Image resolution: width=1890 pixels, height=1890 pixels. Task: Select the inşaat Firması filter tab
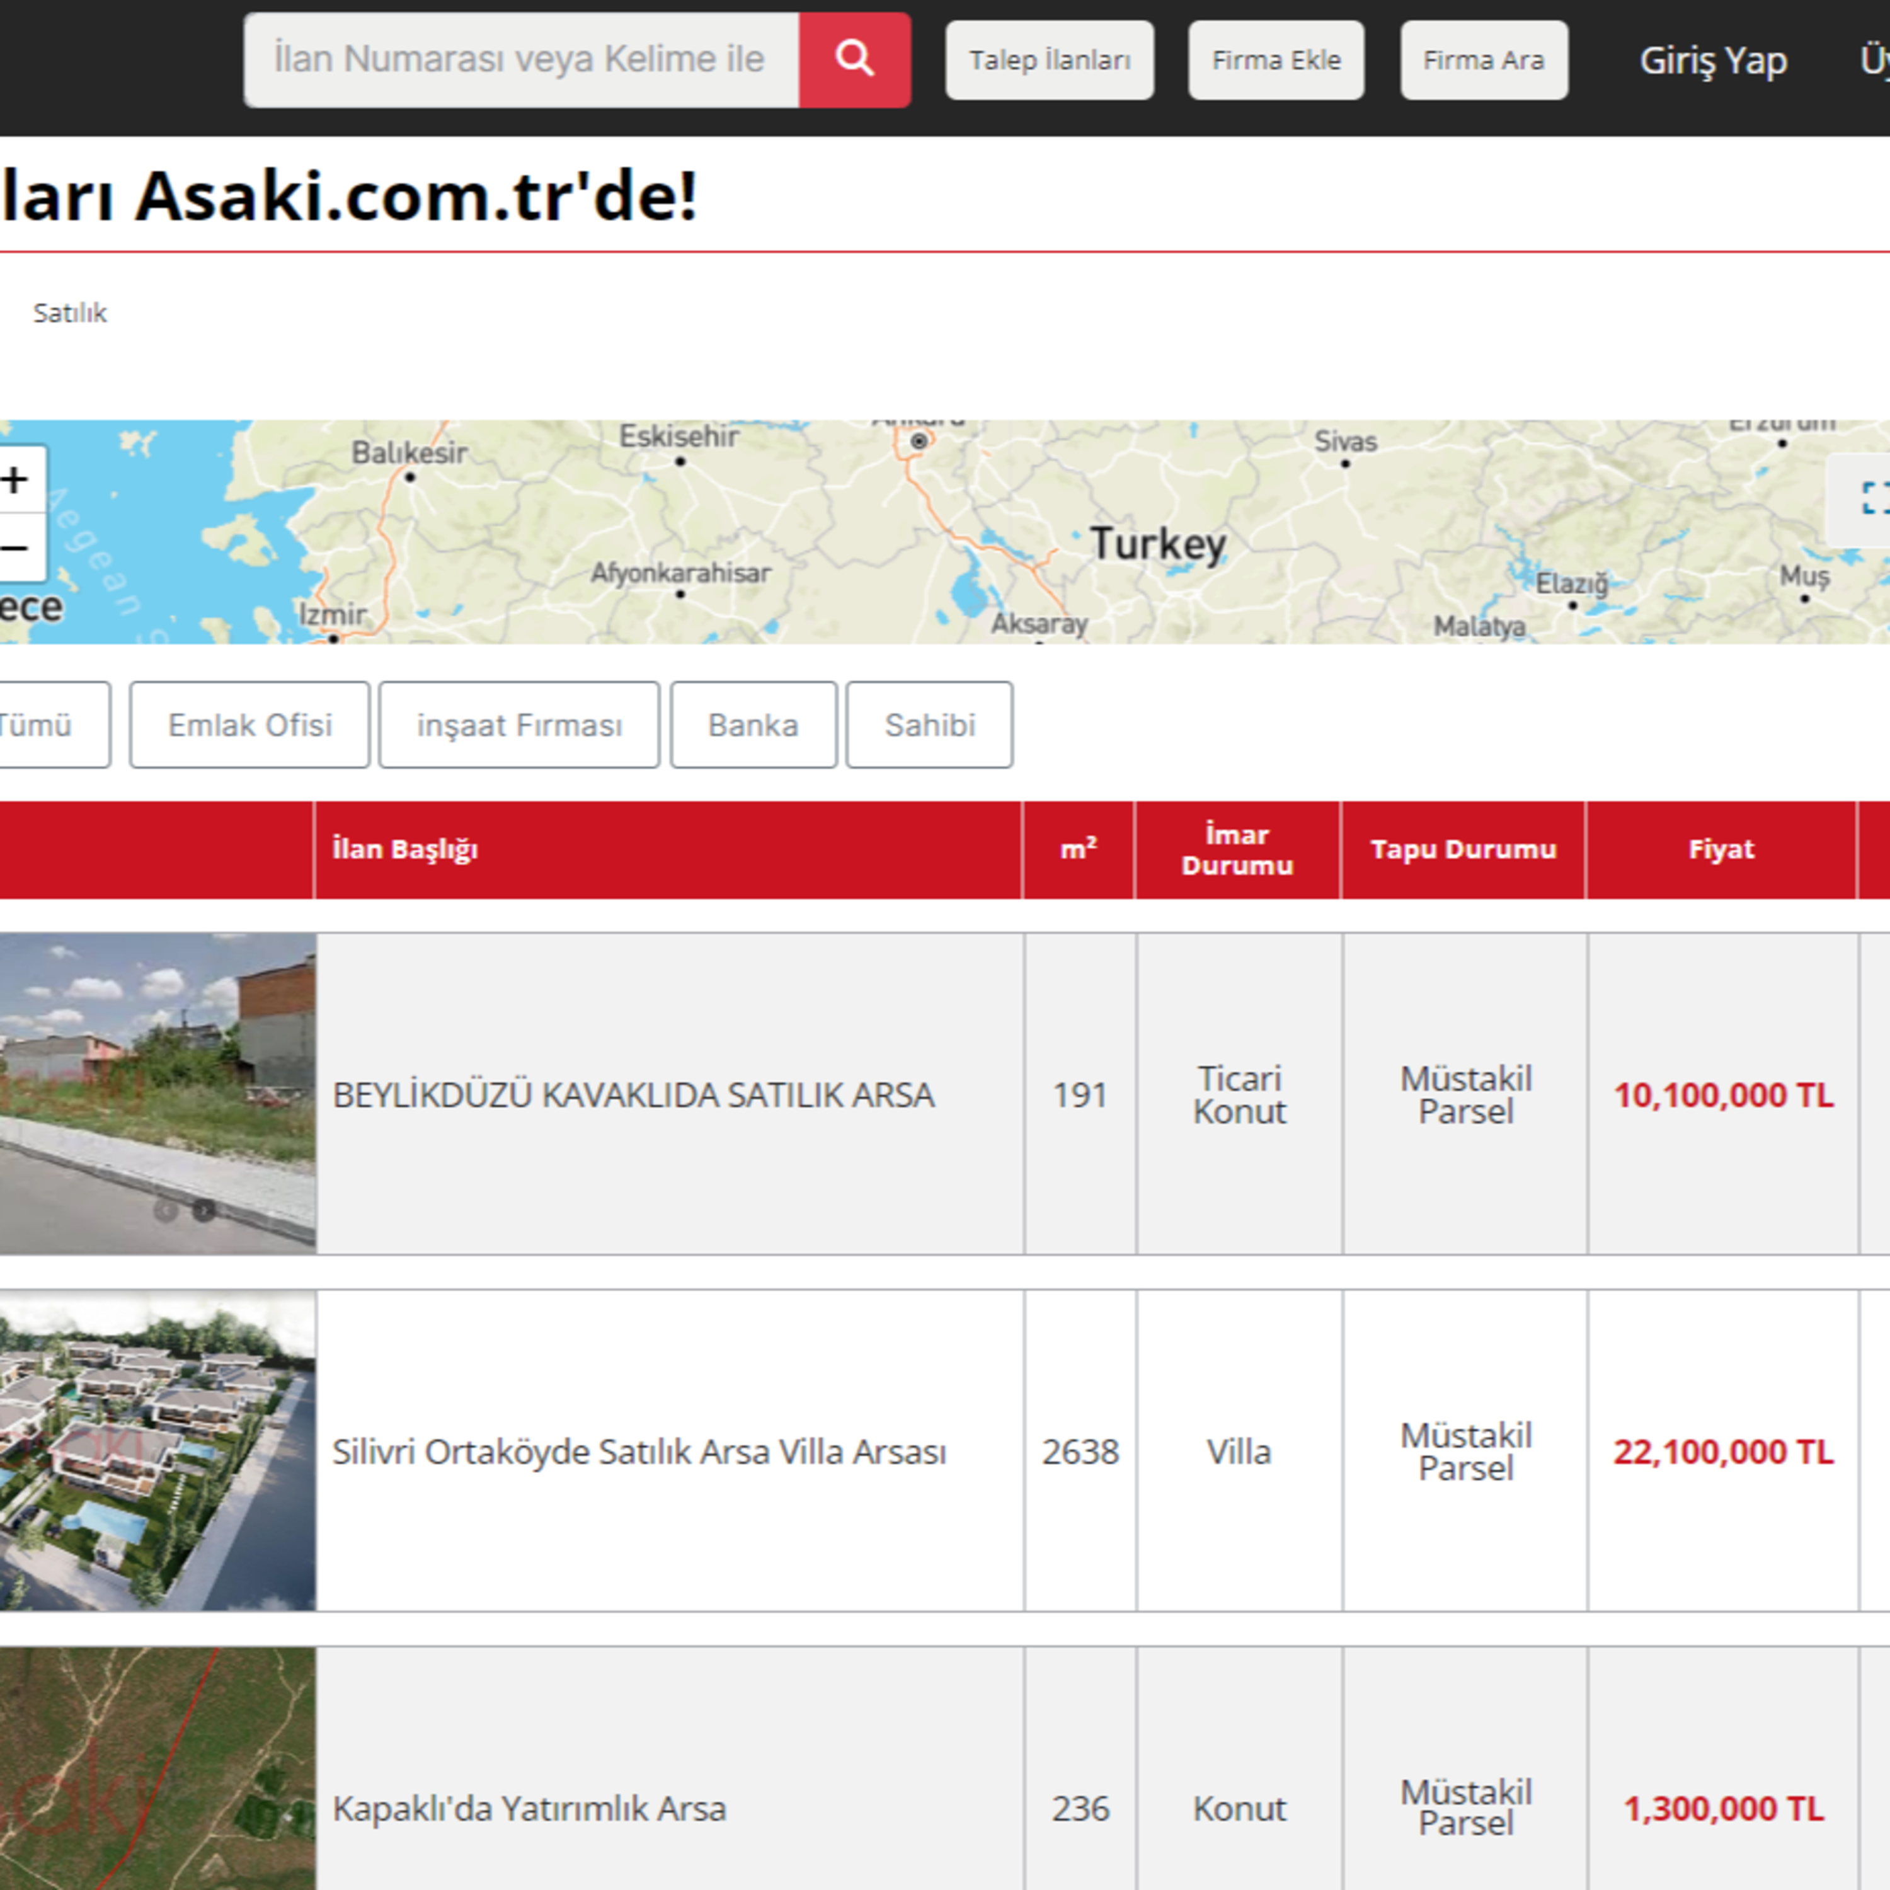520,725
